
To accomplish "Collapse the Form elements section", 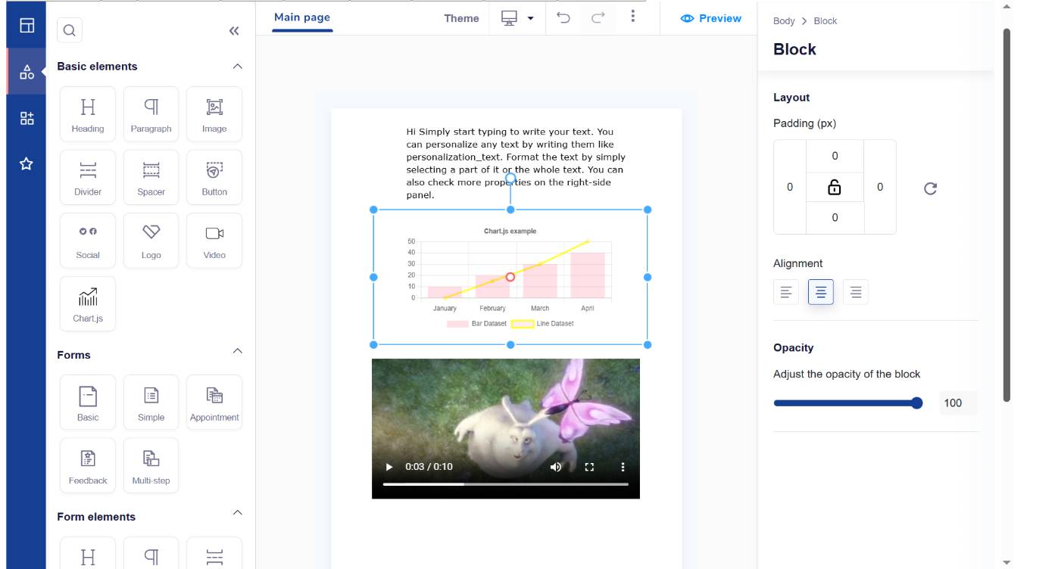I will click(237, 513).
